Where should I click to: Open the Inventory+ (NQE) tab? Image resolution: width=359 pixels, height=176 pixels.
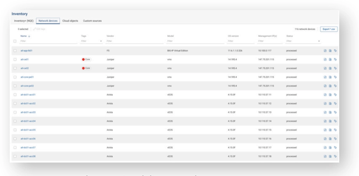[x=24, y=21]
